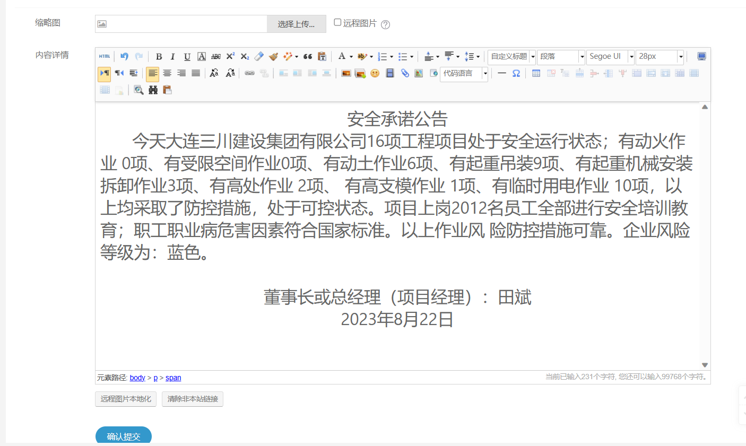This screenshot has width=746, height=446.
Task: Insert a horizontal rule
Action: coord(502,73)
